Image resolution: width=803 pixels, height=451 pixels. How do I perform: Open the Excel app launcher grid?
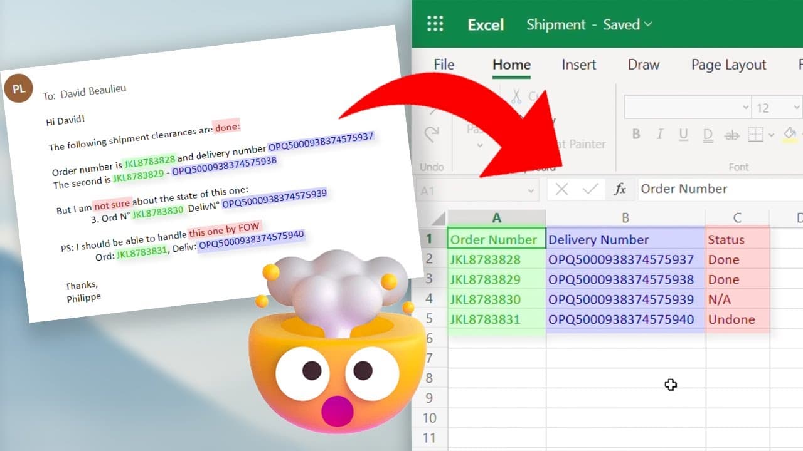point(435,24)
